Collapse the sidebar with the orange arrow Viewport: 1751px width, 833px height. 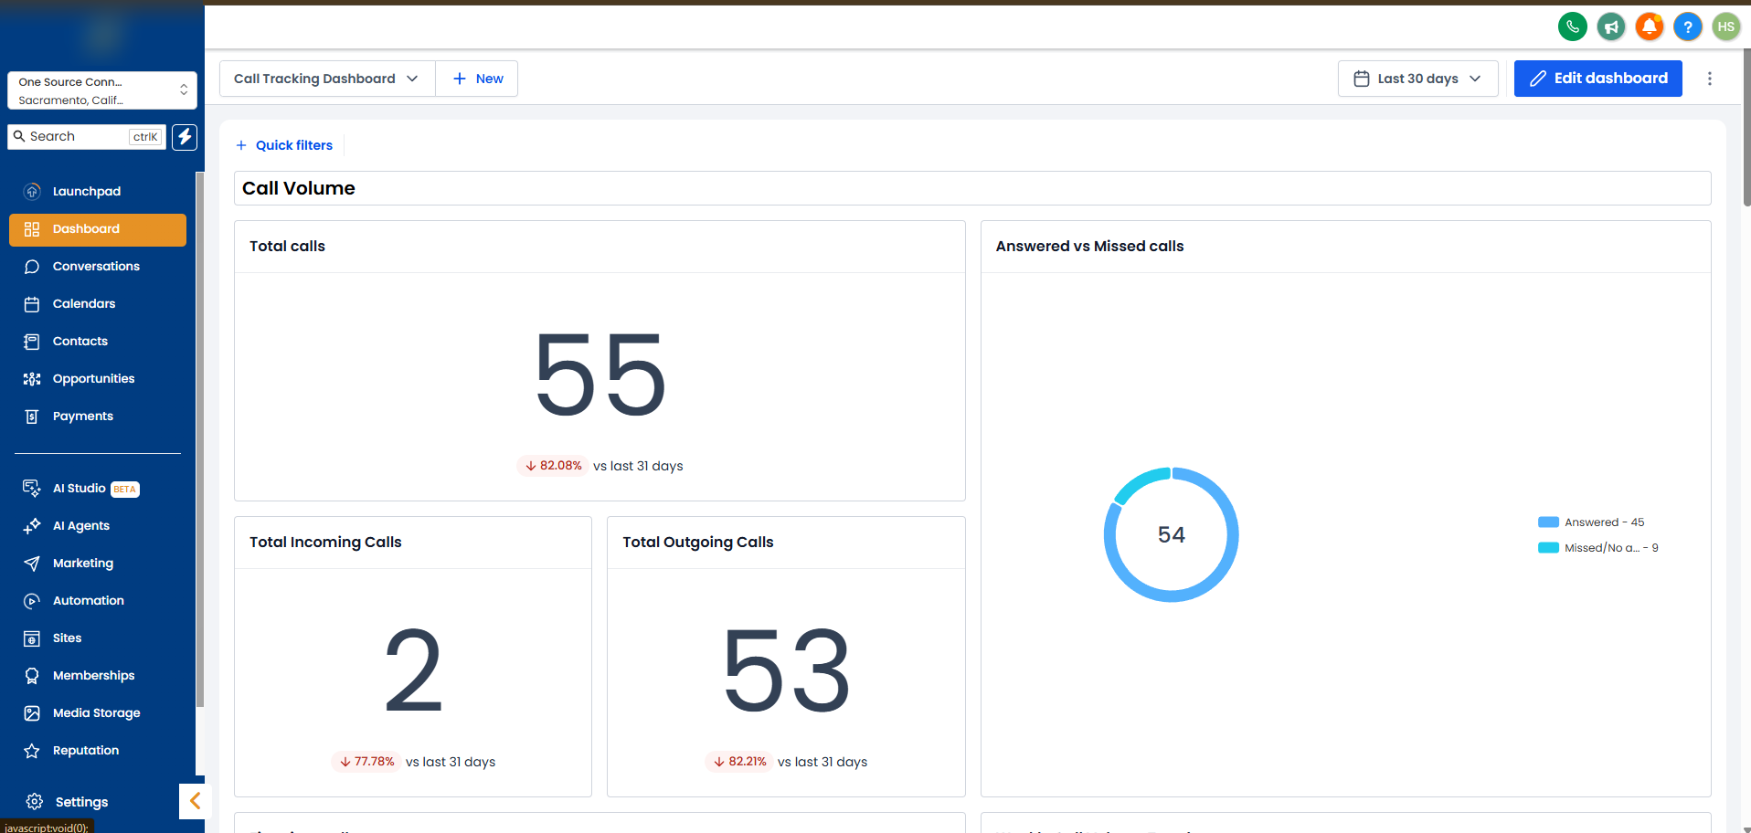pyautogui.click(x=195, y=801)
